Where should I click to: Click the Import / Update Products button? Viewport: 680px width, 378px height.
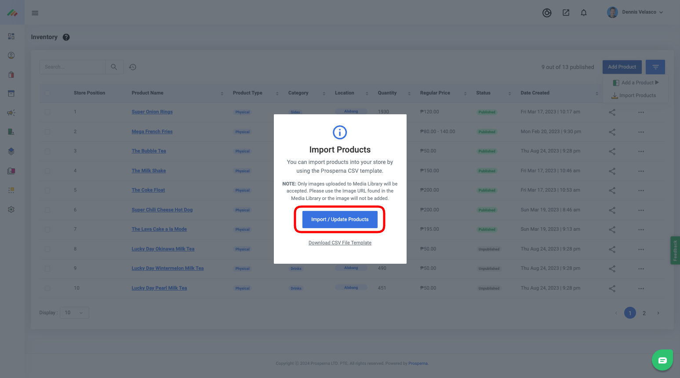click(340, 219)
